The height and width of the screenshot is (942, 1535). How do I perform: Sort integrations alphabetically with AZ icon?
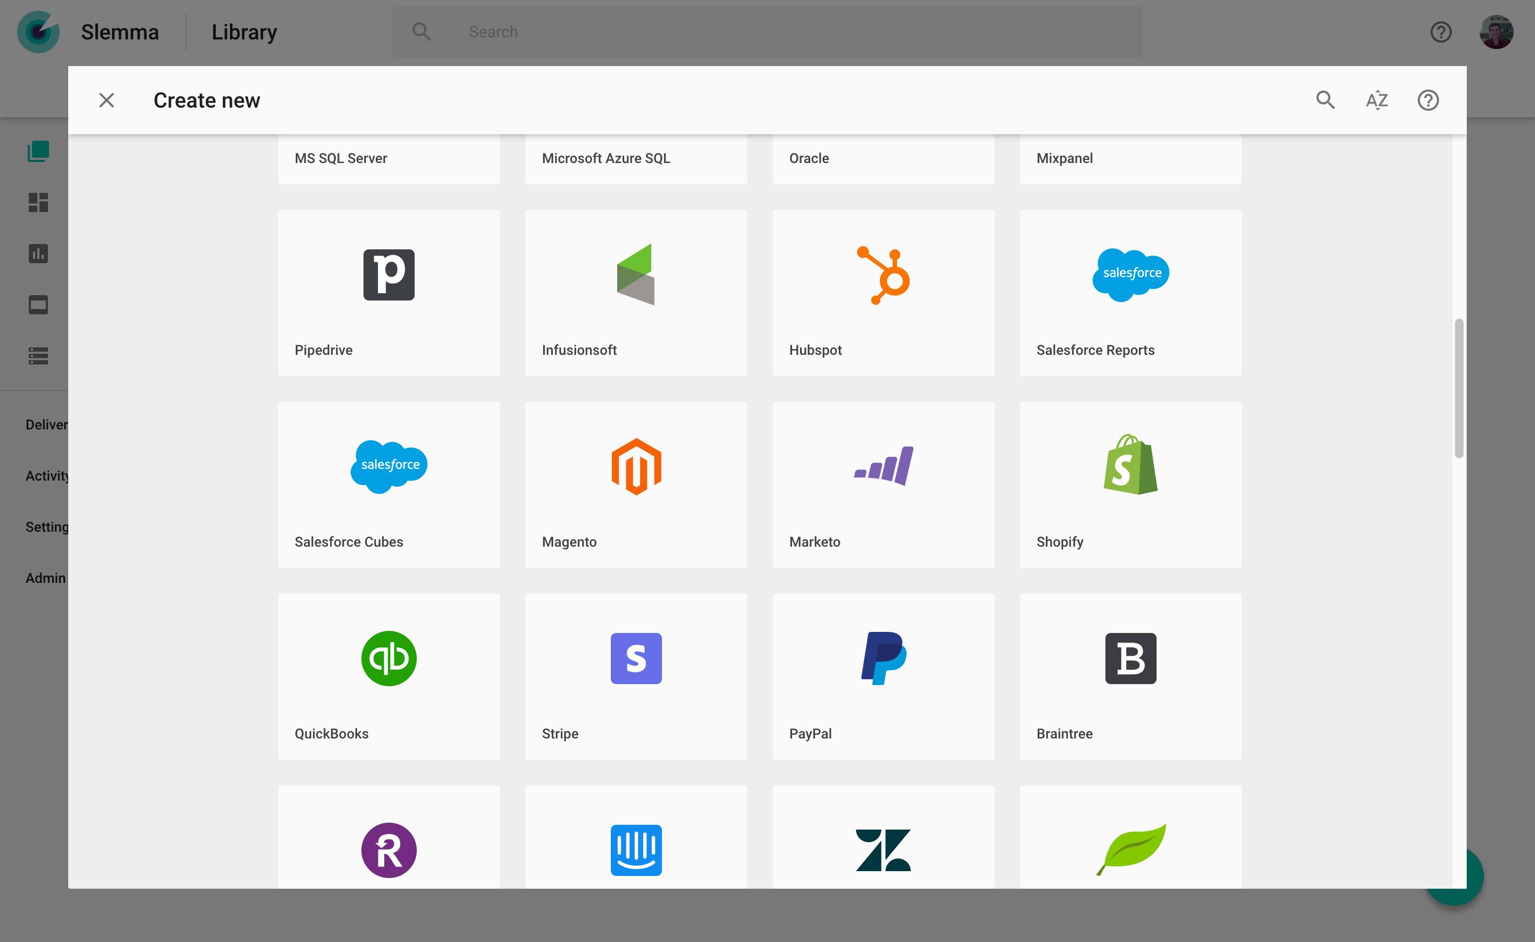pyautogui.click(x=1377, y=100)
